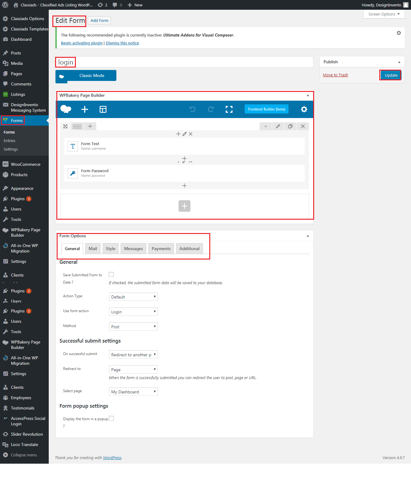The image size is (411, 481).
Task: Check Save Submitted Form to Data checkbox
Action: [111, 274]
